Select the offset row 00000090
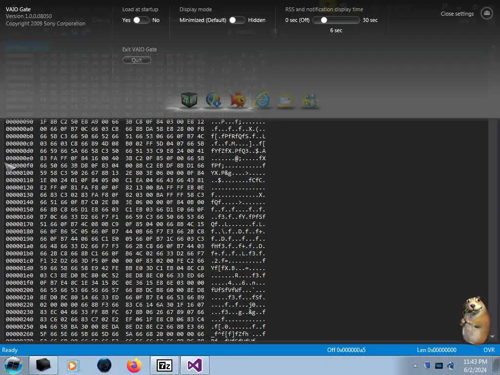The image size is (500, 375). point(20,122)
